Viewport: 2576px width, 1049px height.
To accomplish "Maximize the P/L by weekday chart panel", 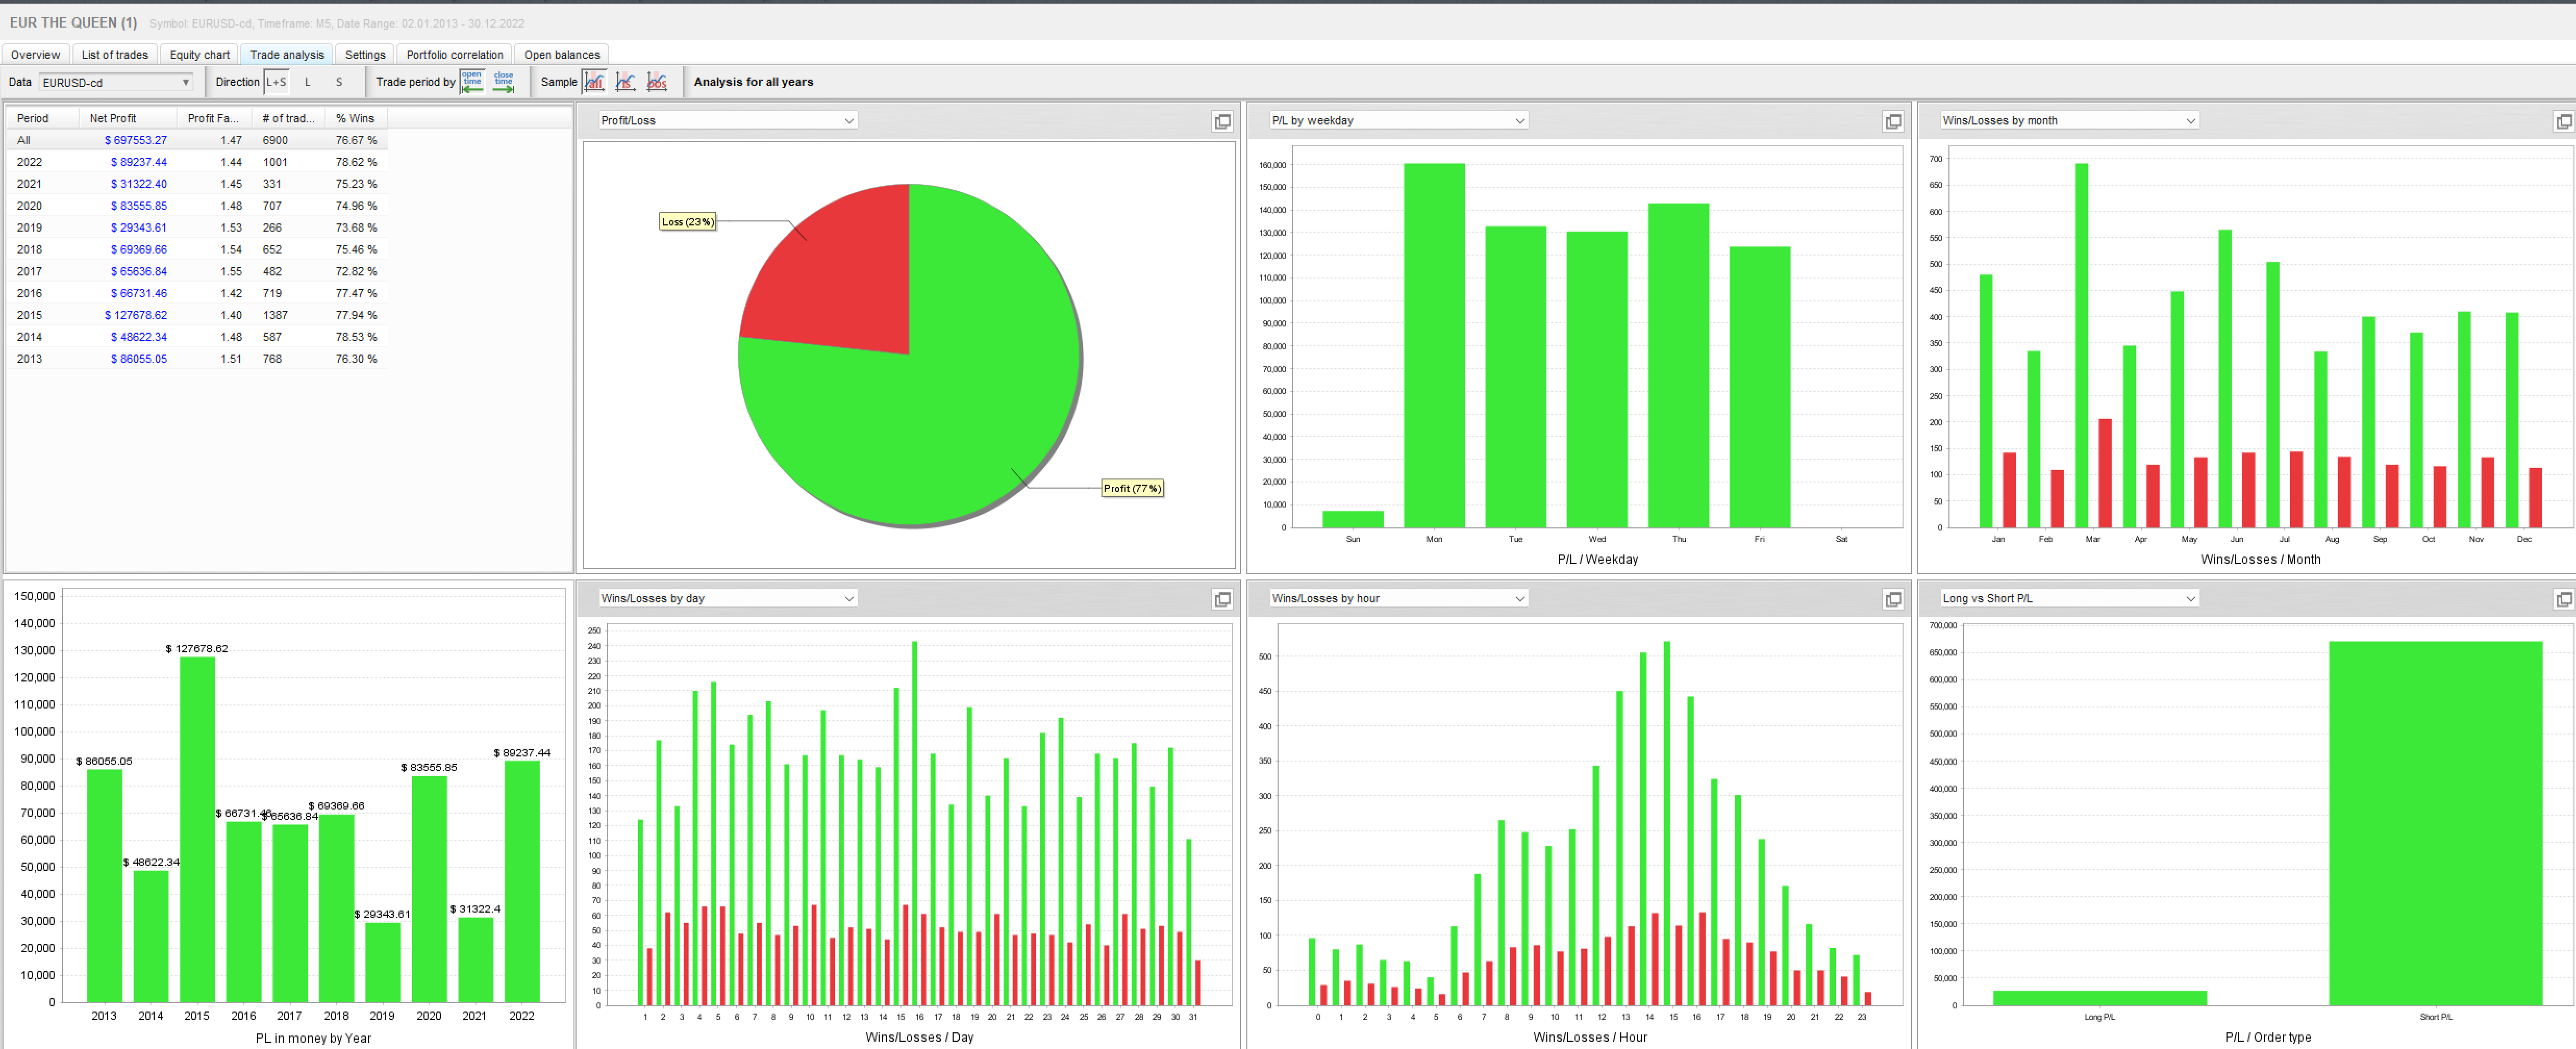I will point(1893,122).
